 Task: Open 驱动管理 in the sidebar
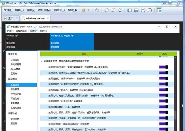(15, 89)
